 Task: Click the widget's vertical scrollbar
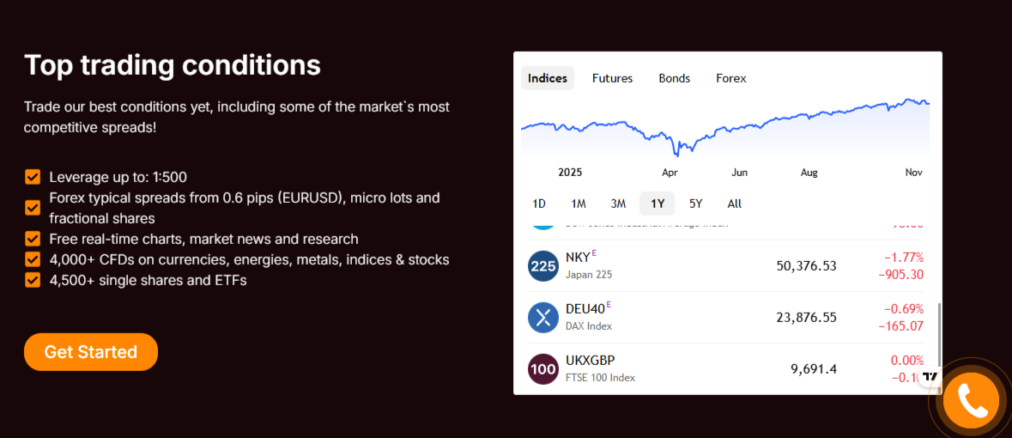pos(940,334)
